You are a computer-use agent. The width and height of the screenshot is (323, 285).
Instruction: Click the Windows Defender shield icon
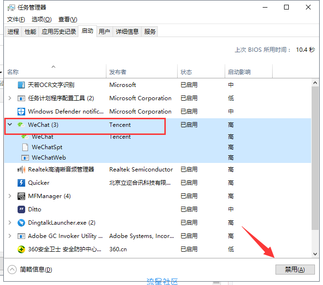(x=21, y=112)
